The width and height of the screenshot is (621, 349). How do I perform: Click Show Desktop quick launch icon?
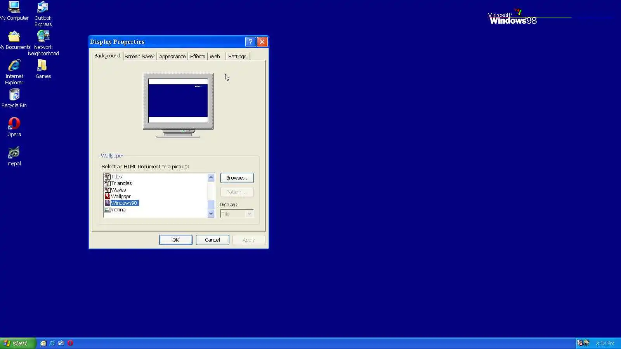point(43,343)
